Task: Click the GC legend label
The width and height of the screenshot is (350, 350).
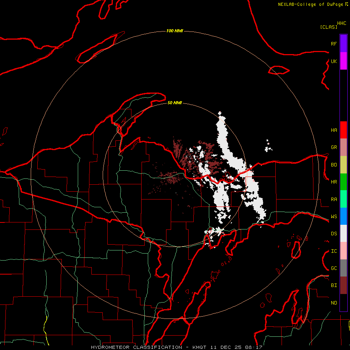Action: coord(334,268)
